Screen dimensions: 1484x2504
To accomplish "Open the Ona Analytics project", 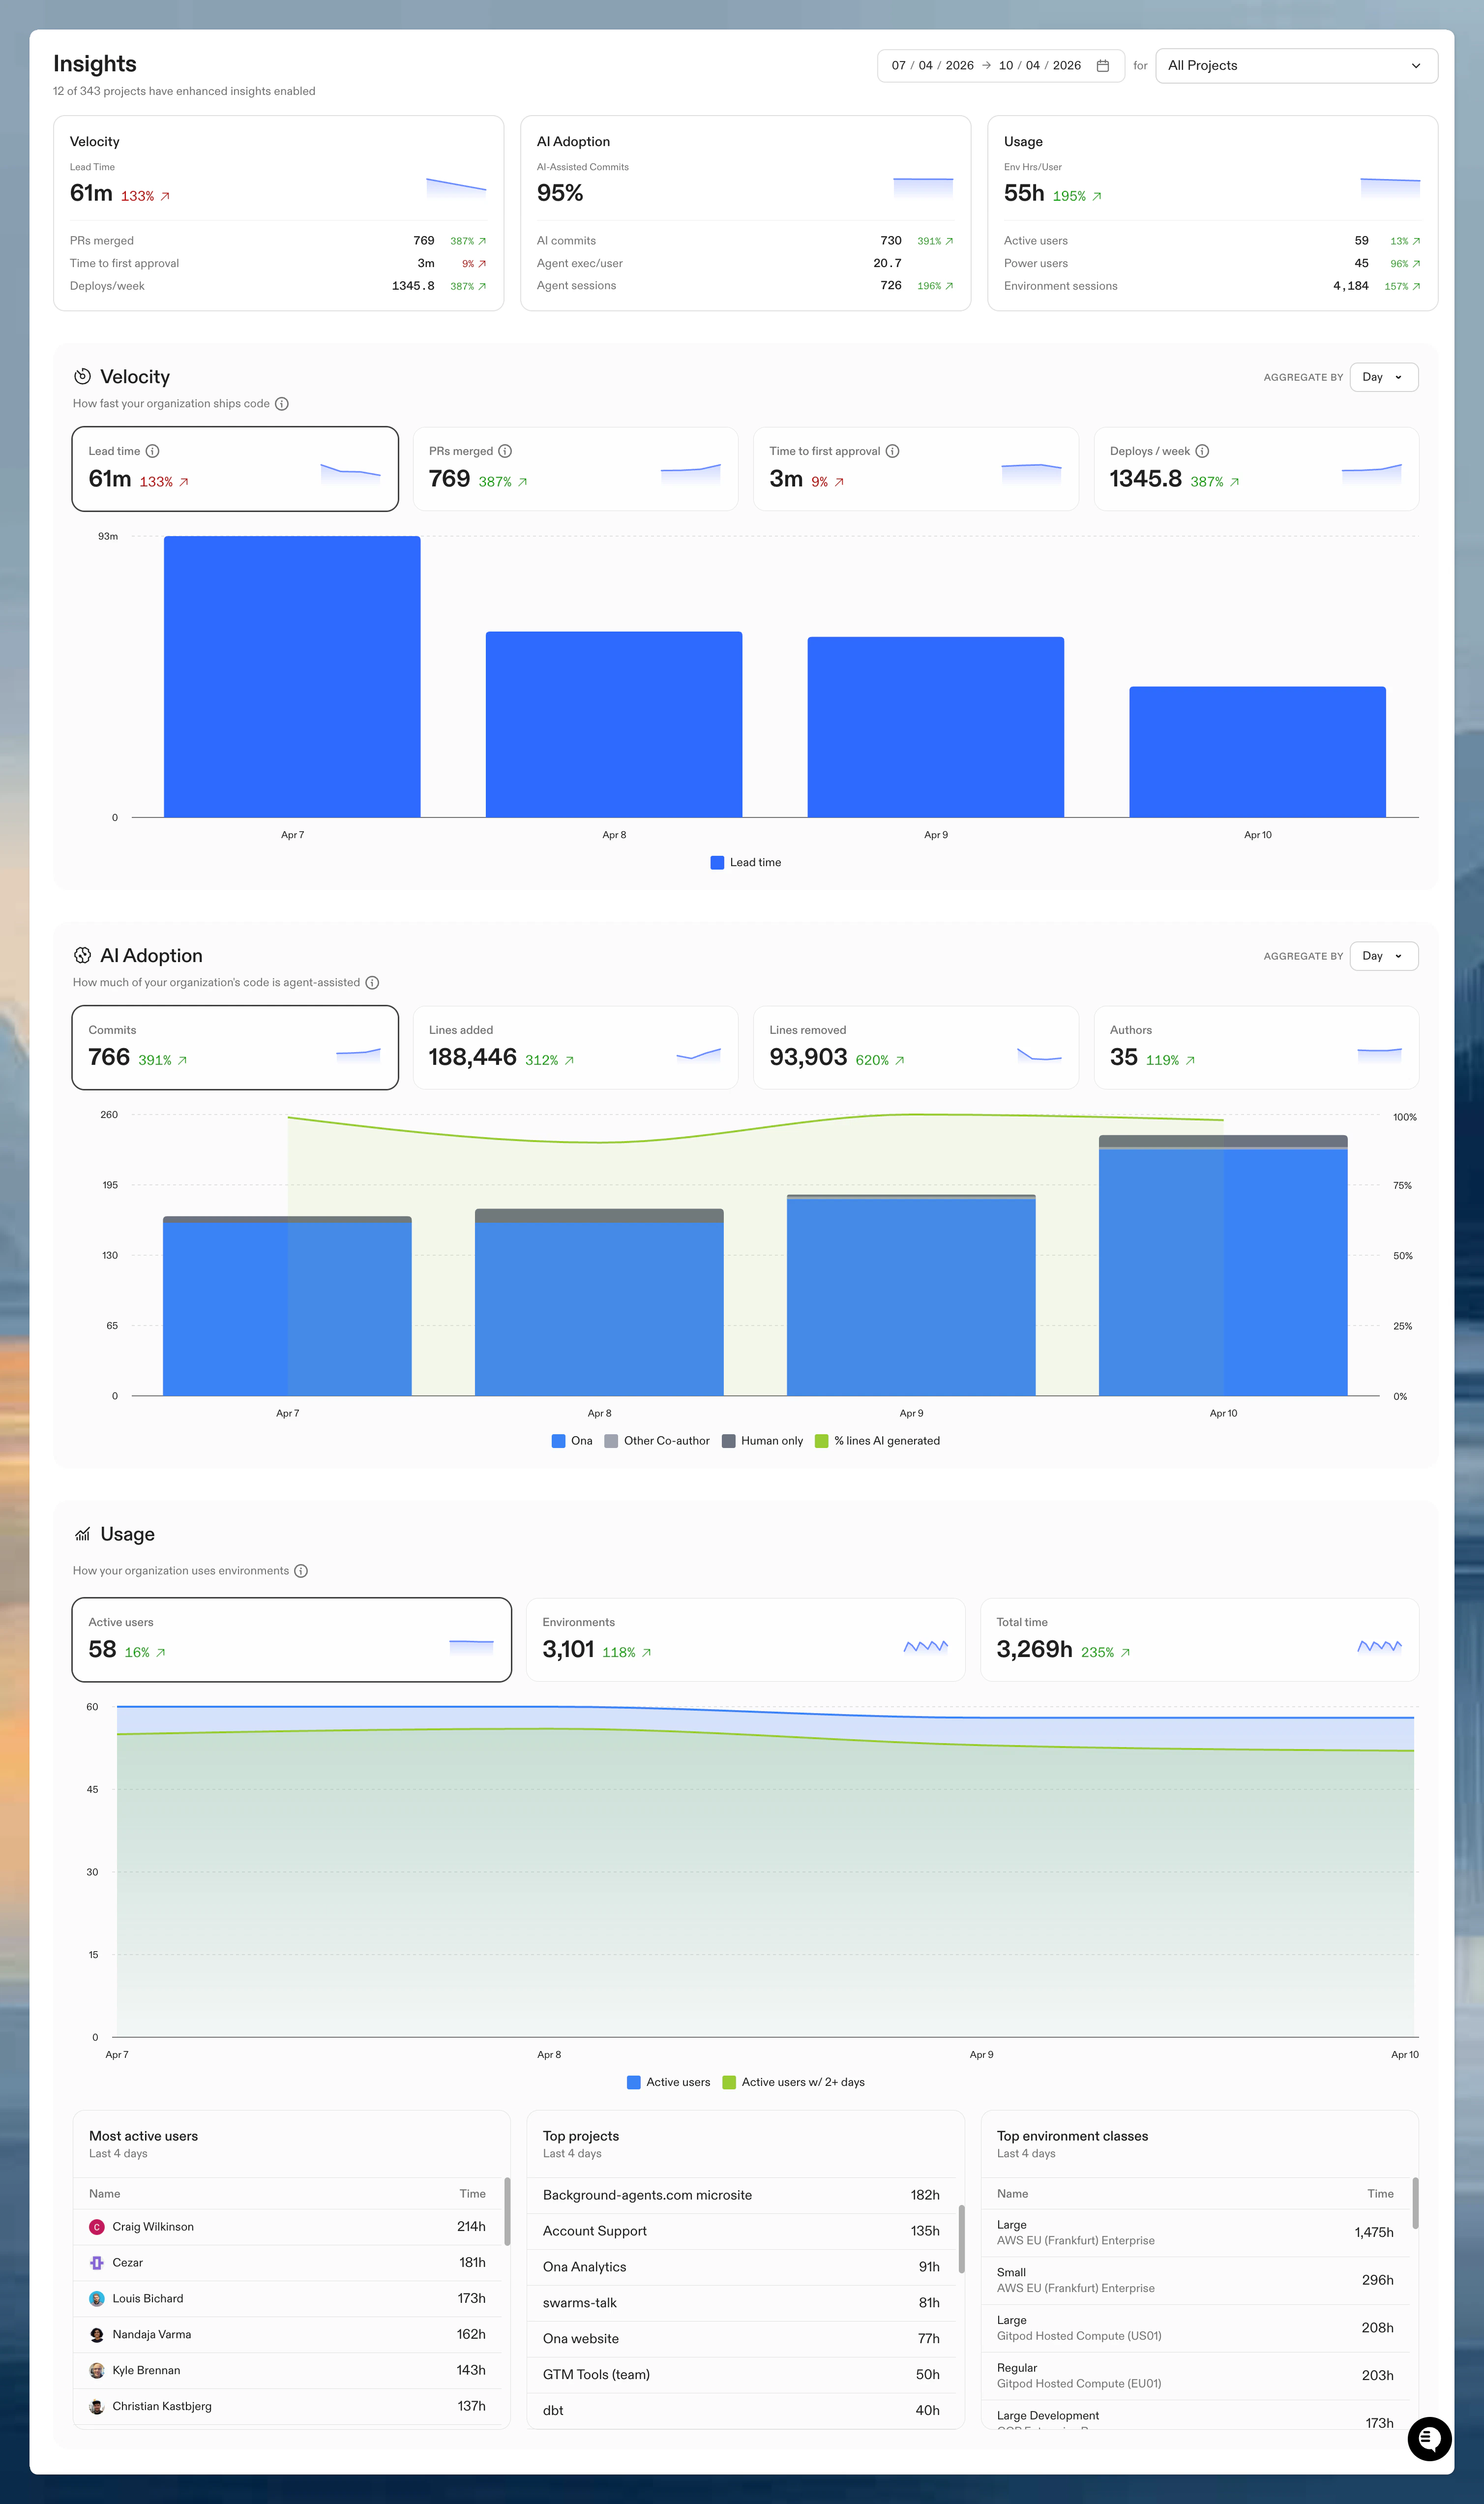I will coord(584,2267).
